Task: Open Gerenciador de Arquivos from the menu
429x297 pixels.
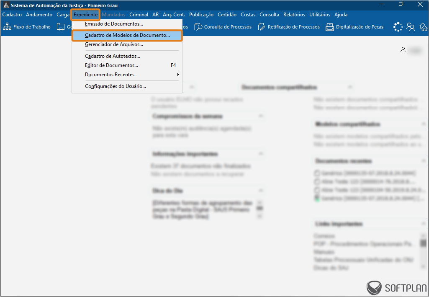Action: pos(127,44)
